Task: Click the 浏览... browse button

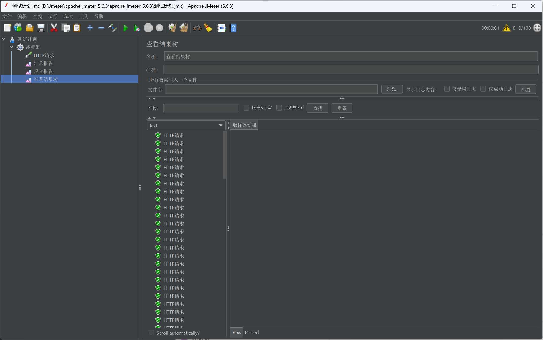Action: tap(392, 89)
